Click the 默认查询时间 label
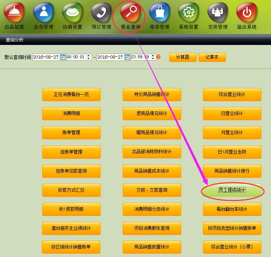 [x=18, y=57]
